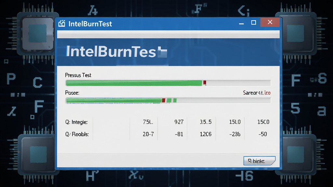The height and width of the screenshot is (187, 333).
Task: Click the red marker on Pressus Test bar
Action: 205,83
